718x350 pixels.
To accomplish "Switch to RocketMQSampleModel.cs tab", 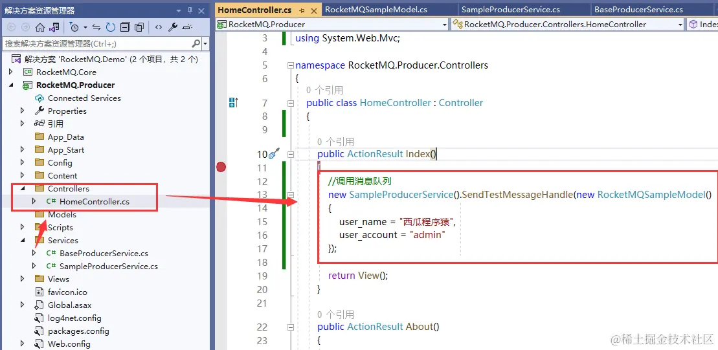I will 376,9.
